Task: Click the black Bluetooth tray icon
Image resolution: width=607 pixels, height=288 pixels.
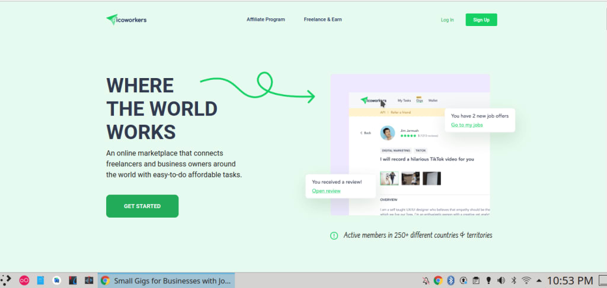Action: (514, 280)
